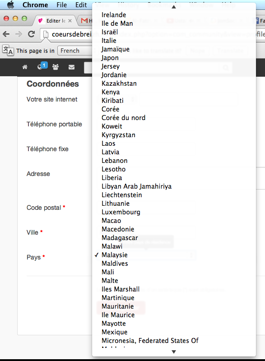This screenshot has height=361, width=265.
Task: Reload the page with the refresh icon
Action: tap(31, 34)
